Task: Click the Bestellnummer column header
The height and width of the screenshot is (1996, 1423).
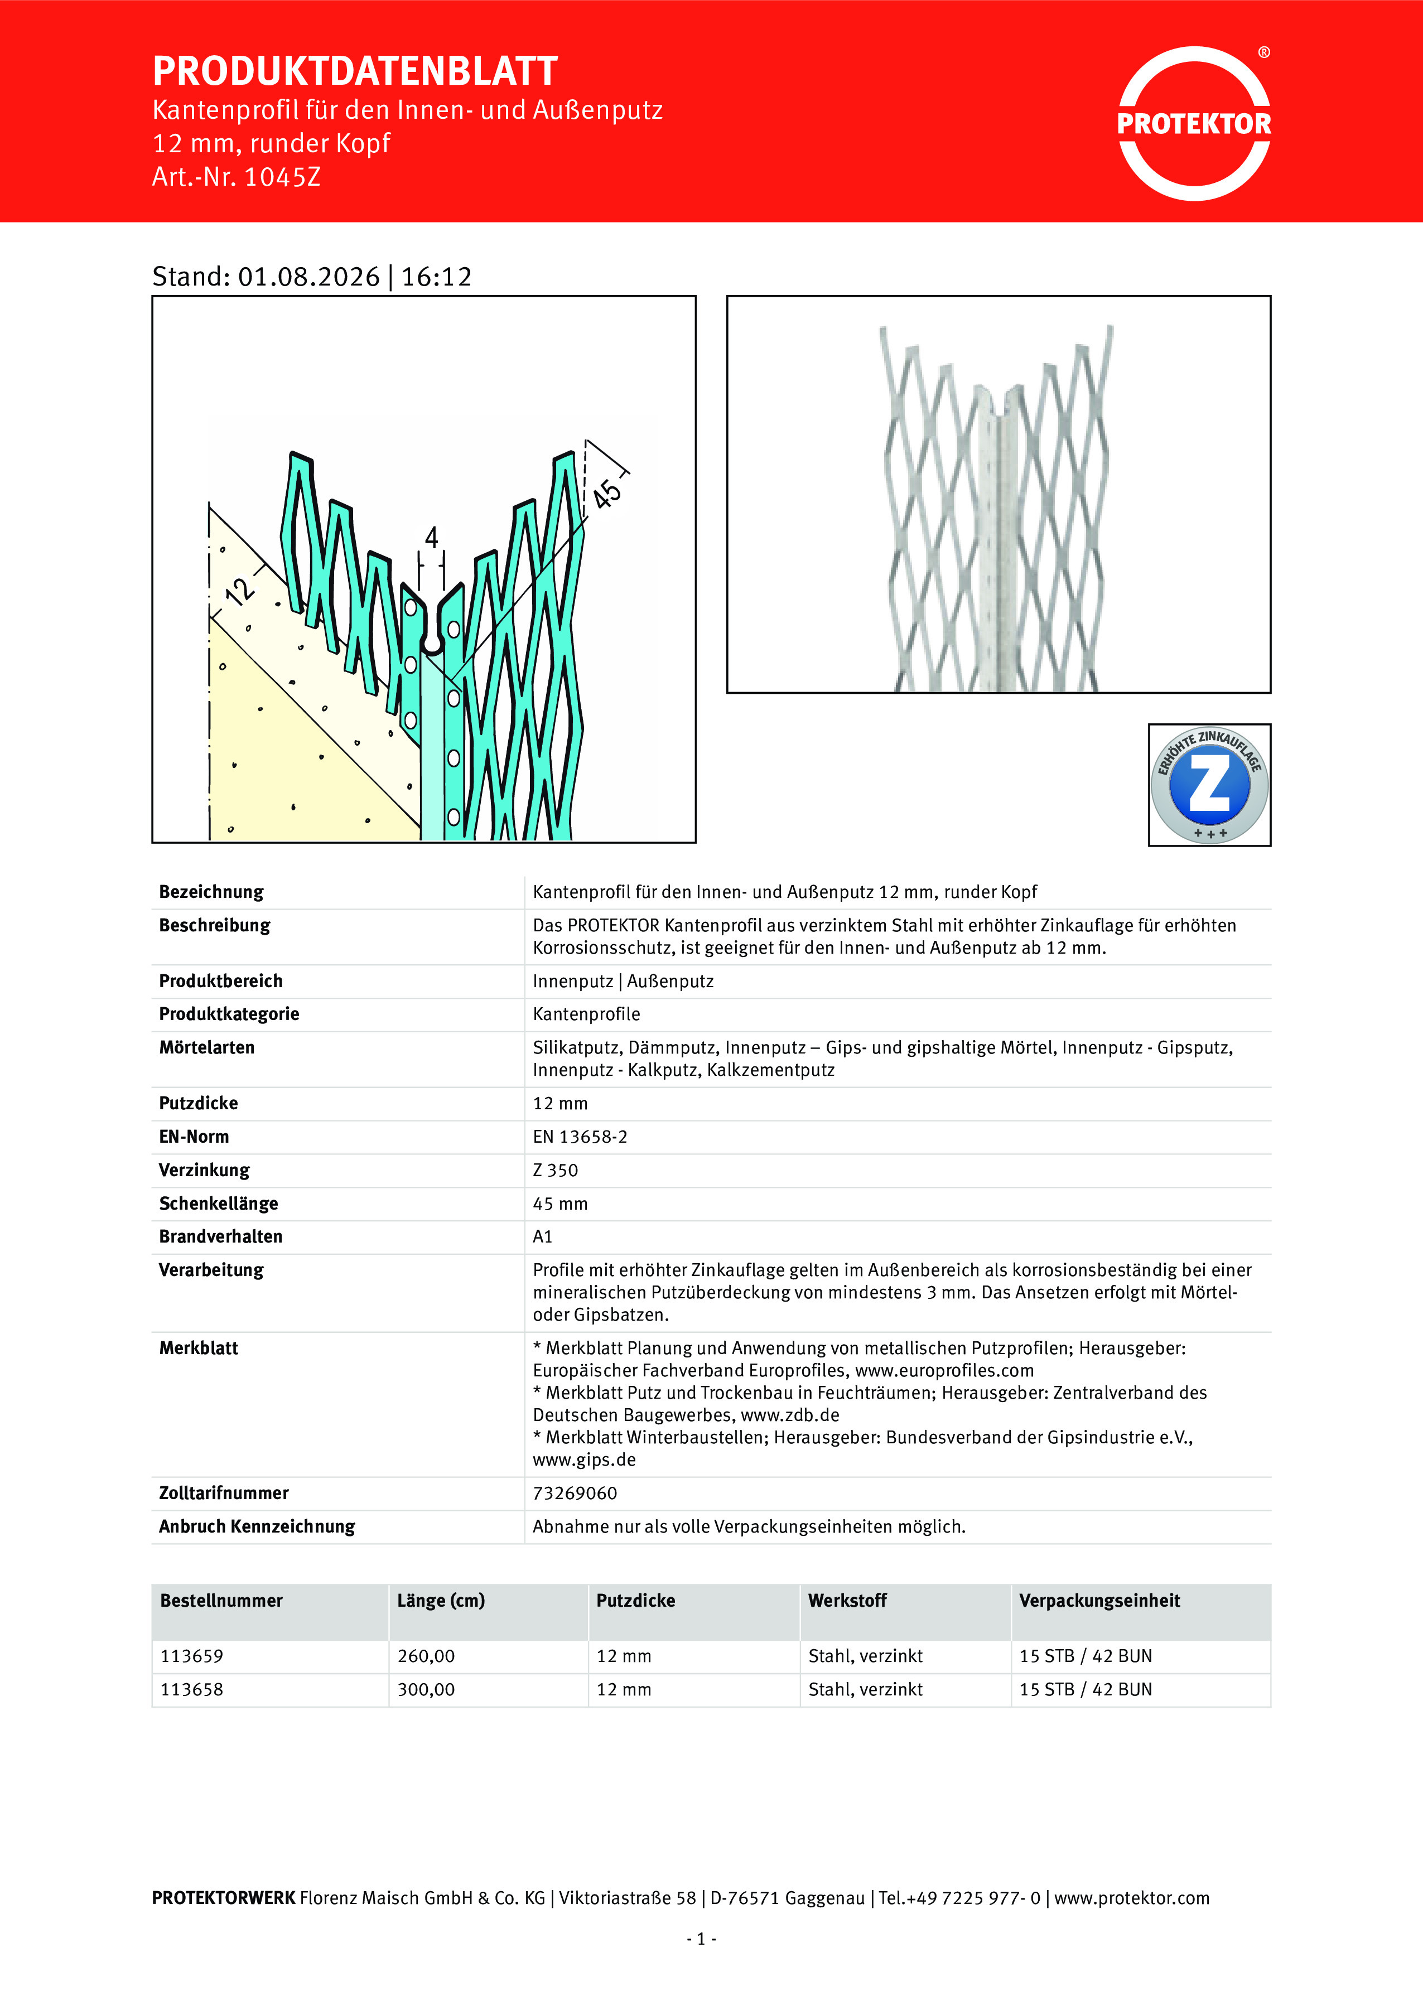Action: click(221, 1600)
